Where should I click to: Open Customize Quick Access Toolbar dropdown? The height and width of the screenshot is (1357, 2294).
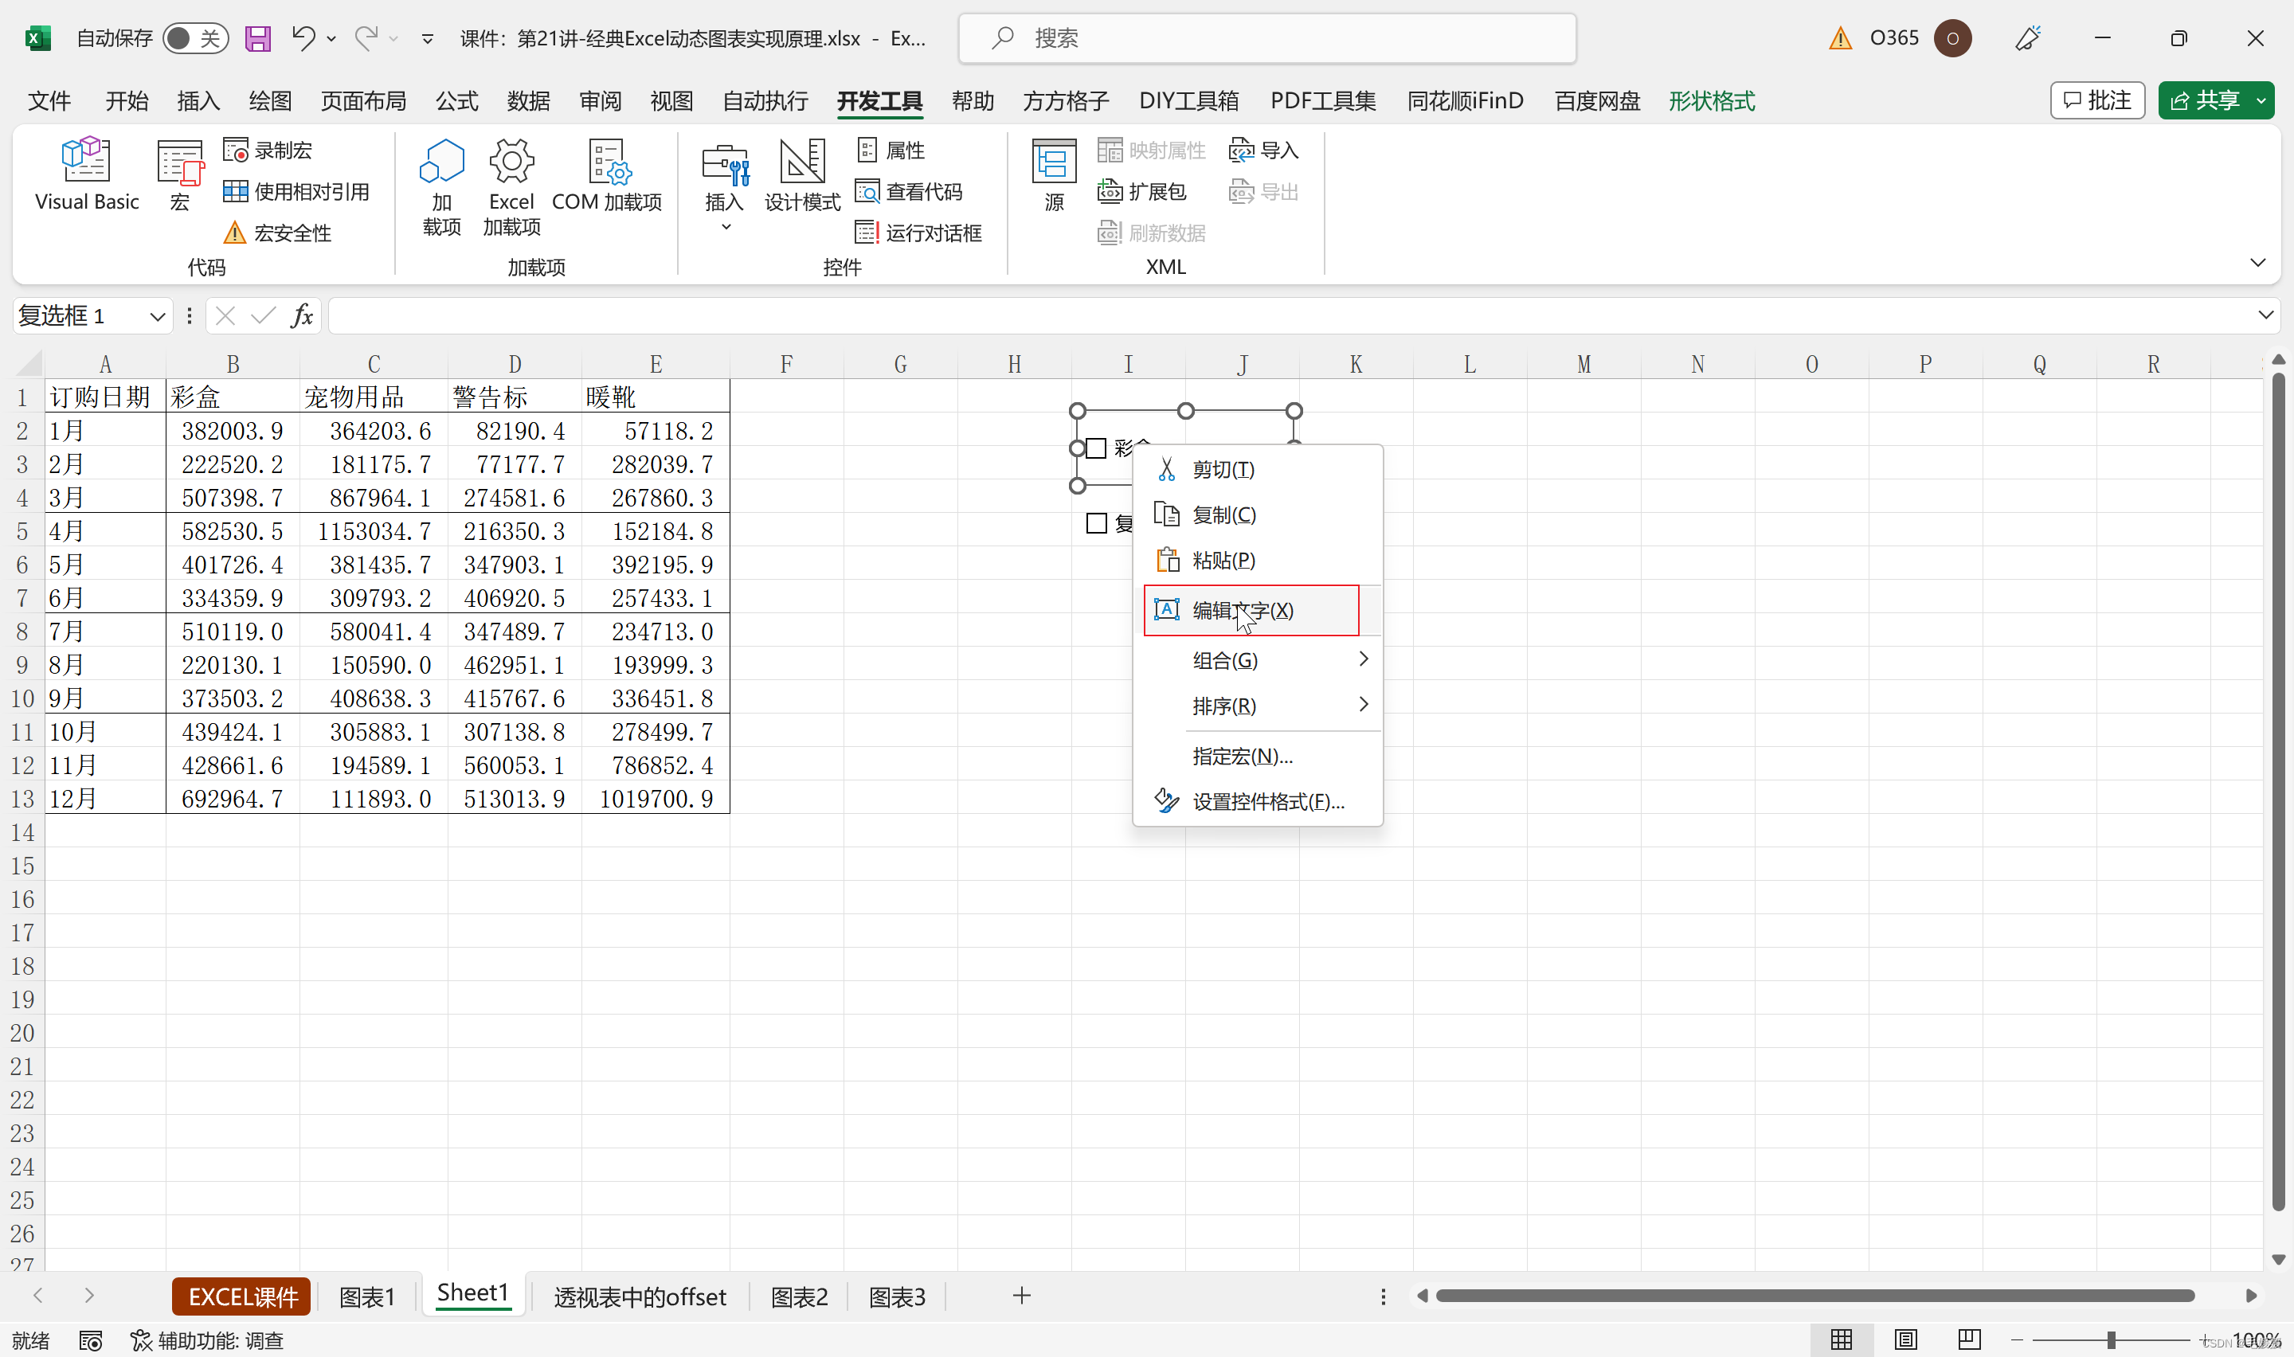(427, 38)
